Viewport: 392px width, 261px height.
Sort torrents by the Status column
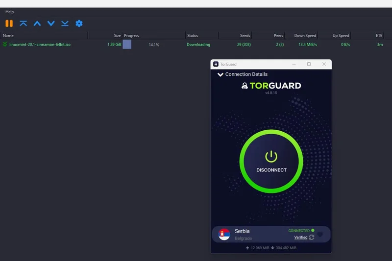(x=202, y=35)
